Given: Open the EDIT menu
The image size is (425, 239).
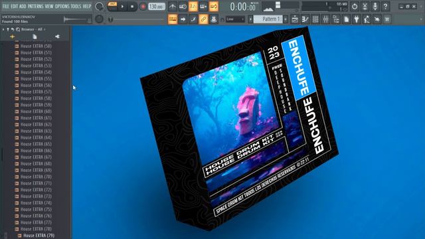Looking at the screenshot, I should 14,6.
